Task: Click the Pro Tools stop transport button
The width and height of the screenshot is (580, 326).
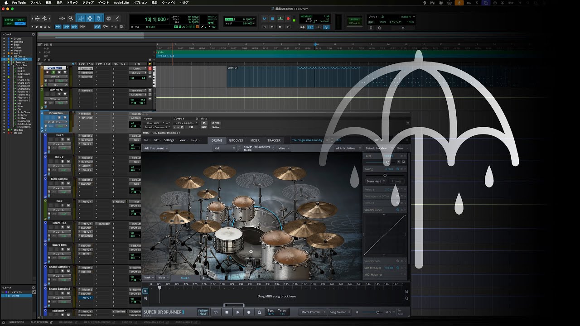Action: click(272, 19)
